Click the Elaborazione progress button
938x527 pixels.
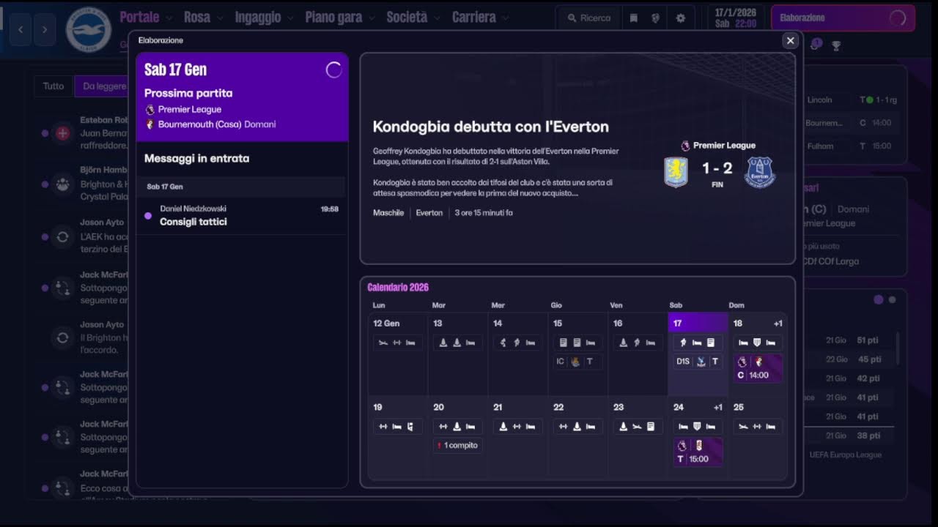843,18
